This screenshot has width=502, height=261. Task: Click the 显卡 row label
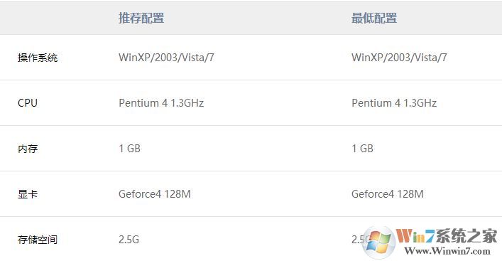(x=28, y=194)
